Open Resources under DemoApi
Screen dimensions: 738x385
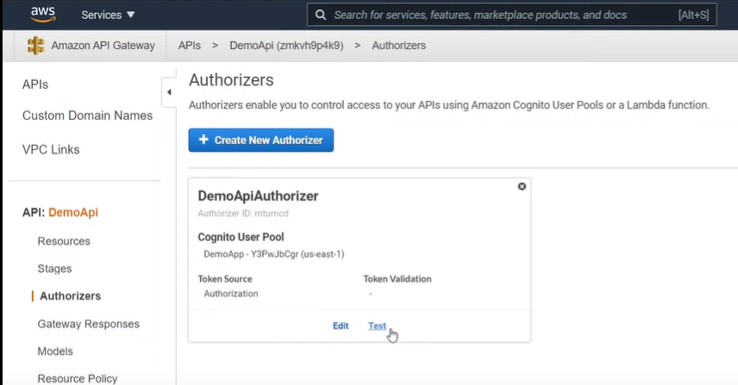click(64, 242)
